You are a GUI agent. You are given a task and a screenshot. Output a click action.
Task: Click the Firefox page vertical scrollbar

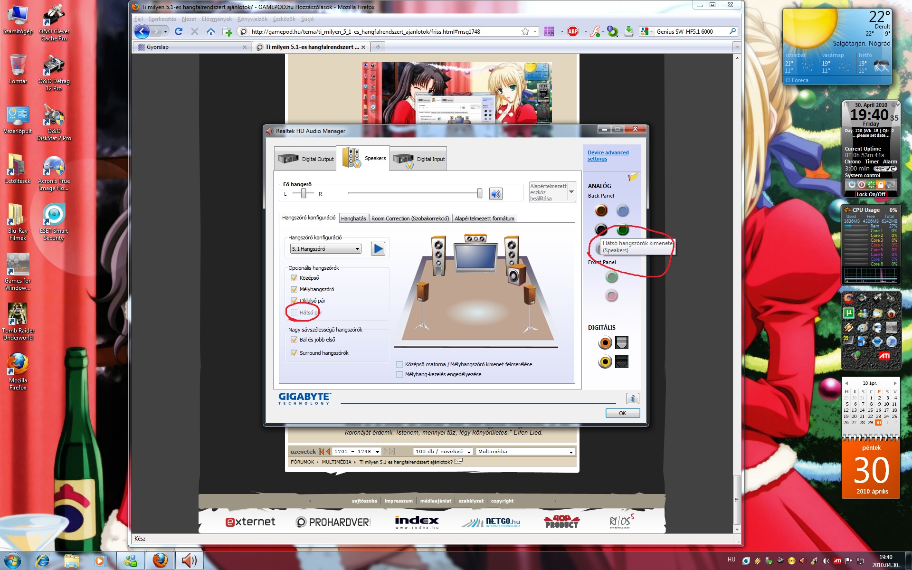[x=737, y=293]
